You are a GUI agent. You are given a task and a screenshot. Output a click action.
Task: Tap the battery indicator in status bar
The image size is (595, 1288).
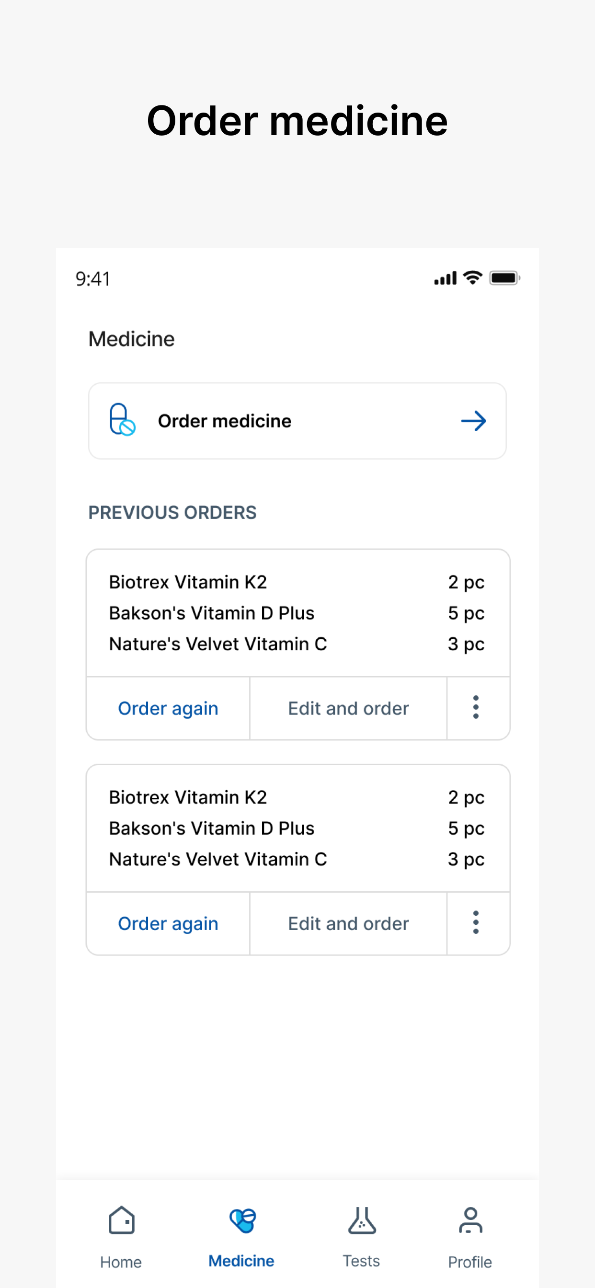tap(505, 277)
